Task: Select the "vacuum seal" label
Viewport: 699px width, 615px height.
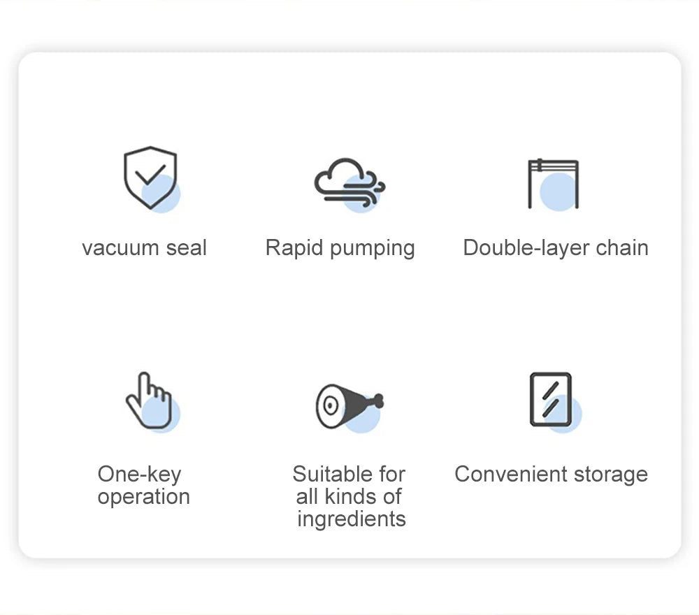Action: pos(144,248)
